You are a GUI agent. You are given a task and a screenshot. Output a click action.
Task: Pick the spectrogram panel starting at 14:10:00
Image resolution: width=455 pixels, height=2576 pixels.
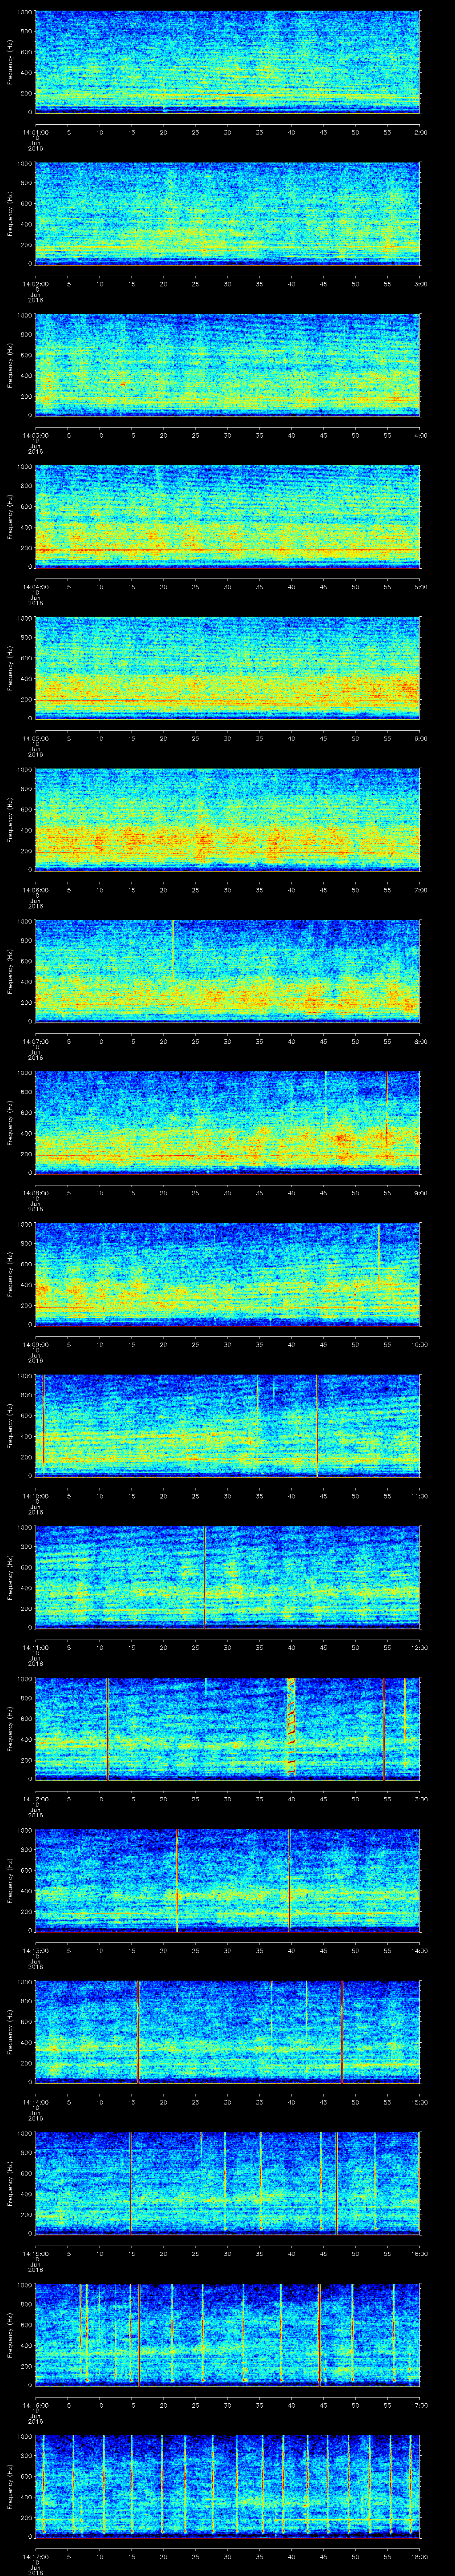click(x=227, y=1426)
